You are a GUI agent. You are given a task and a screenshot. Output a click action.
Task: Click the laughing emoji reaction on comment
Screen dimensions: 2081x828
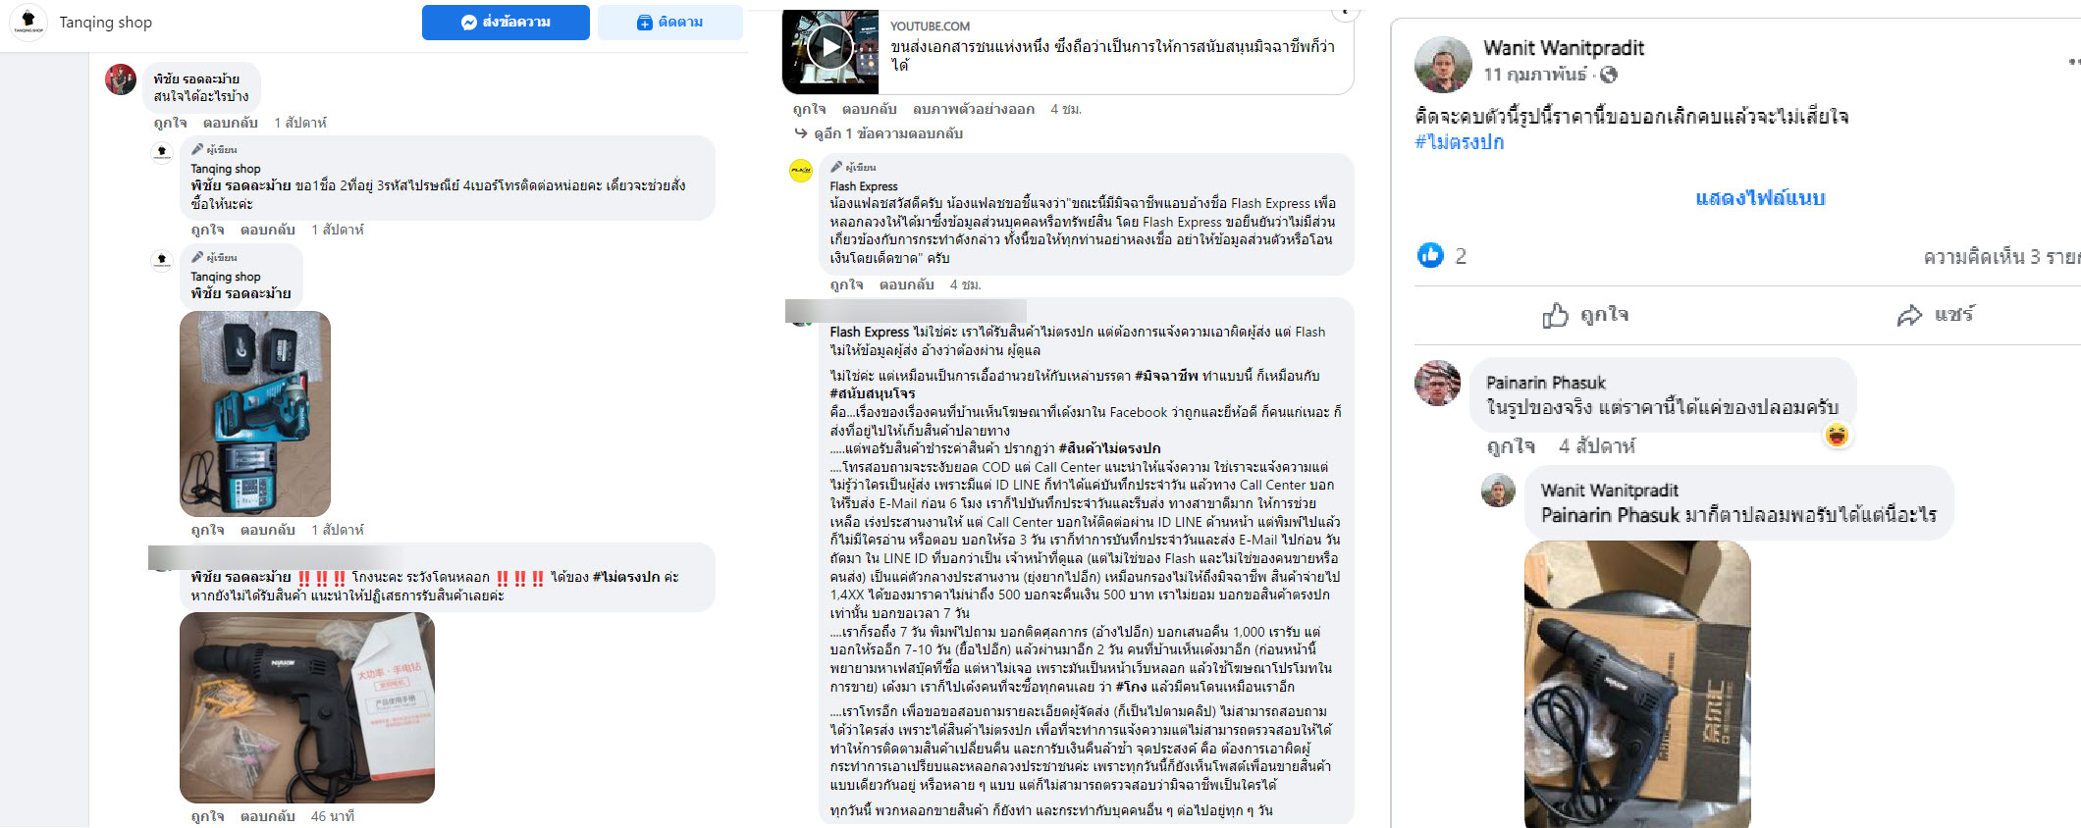[x=1837, y=435]
